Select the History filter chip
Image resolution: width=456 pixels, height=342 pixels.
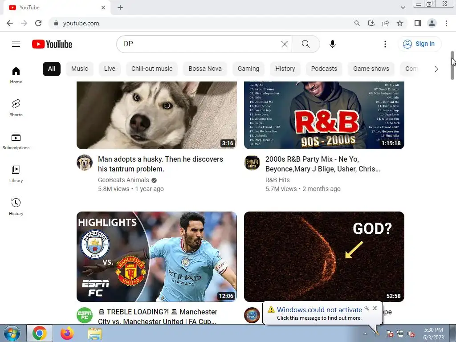[x=285, y=69]
